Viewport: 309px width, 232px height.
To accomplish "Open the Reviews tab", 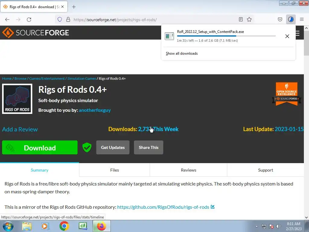I will (189, 170).
